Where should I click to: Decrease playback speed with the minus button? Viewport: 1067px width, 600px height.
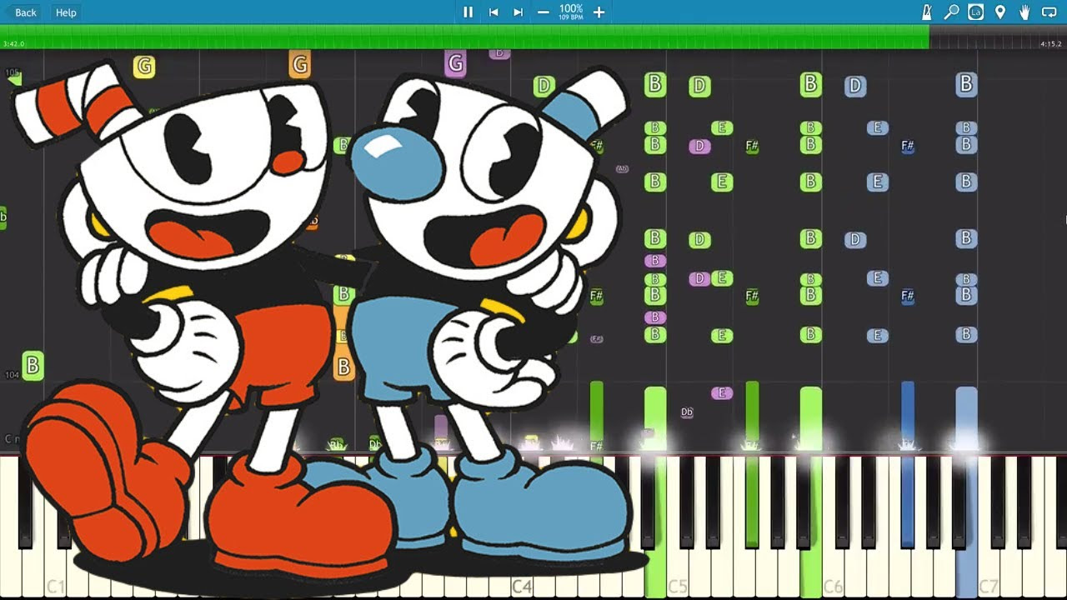[544, 12]
